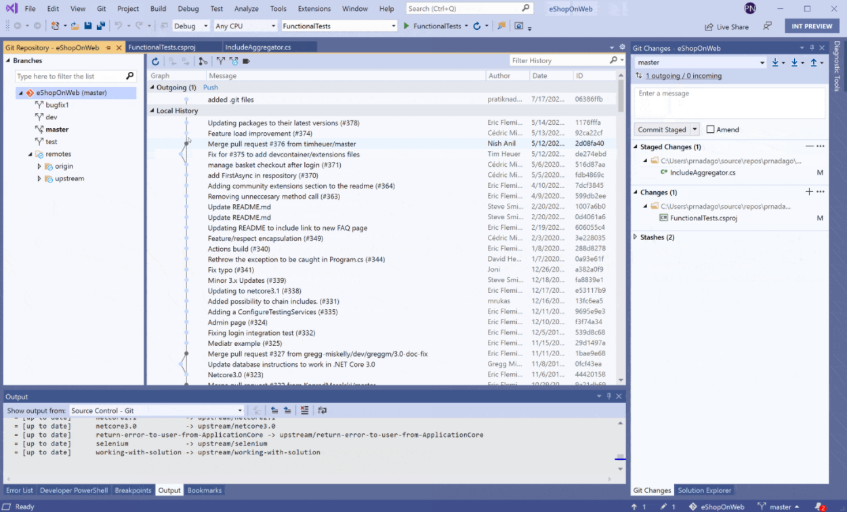Screen dimensions: 847x512
Task: Expand the origin remote node
Action: pos(39,166)
